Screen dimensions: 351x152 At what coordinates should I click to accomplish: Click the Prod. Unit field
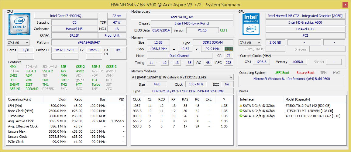(112, 35)
